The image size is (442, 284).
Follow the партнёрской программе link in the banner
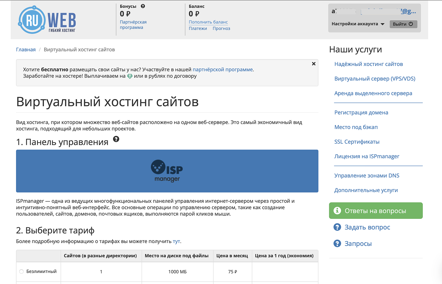[222, 69]
